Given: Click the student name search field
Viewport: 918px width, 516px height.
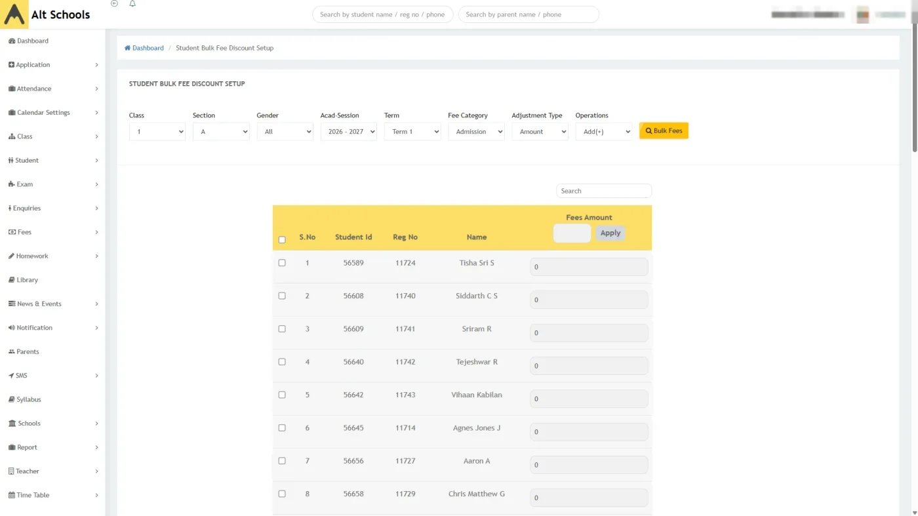Looking at the screenshot, I should coord(383,14).
